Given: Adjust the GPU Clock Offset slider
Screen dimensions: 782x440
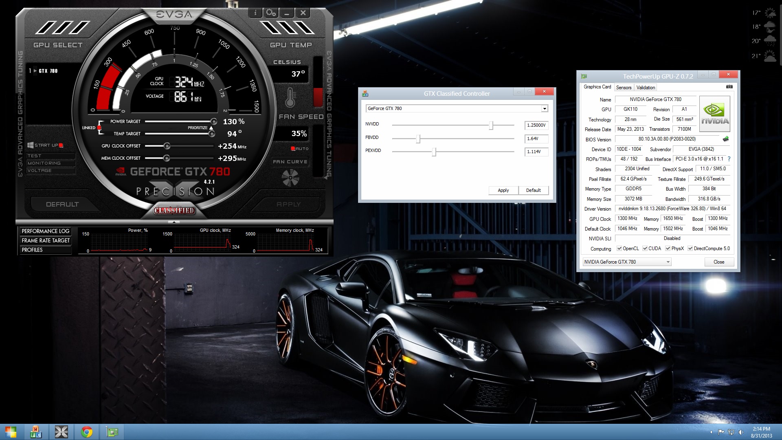Looking at the screenshot, I should tap(167, 146).
